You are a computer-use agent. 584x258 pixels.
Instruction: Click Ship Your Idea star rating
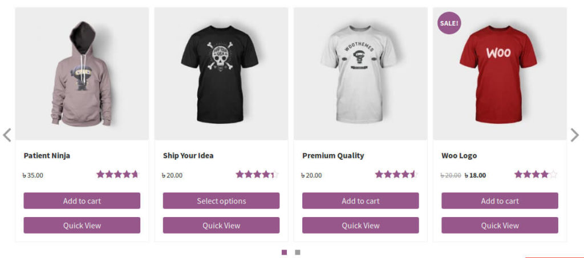point(257,174)
